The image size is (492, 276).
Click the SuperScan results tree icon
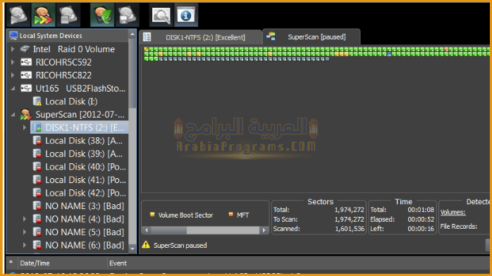pos(26,114)
